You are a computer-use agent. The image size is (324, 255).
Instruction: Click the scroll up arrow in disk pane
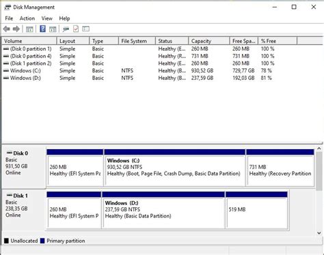(319, 149)
